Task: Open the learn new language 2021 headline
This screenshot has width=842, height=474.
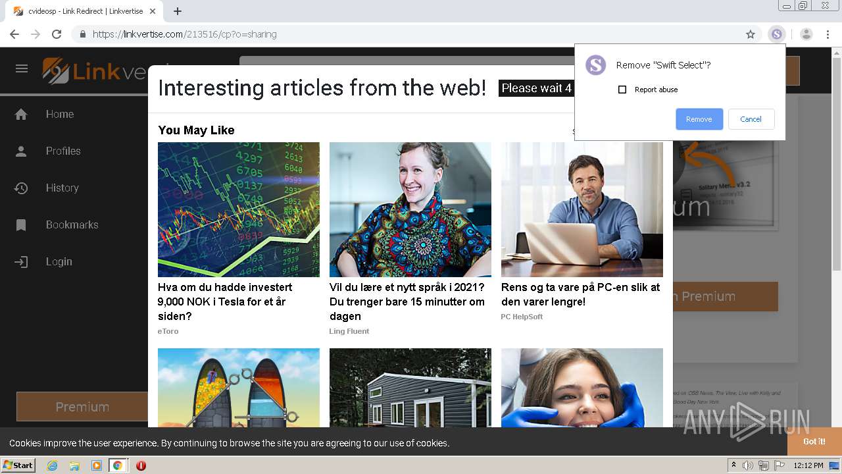Action: pyautogui.click(x=407, y=302)
